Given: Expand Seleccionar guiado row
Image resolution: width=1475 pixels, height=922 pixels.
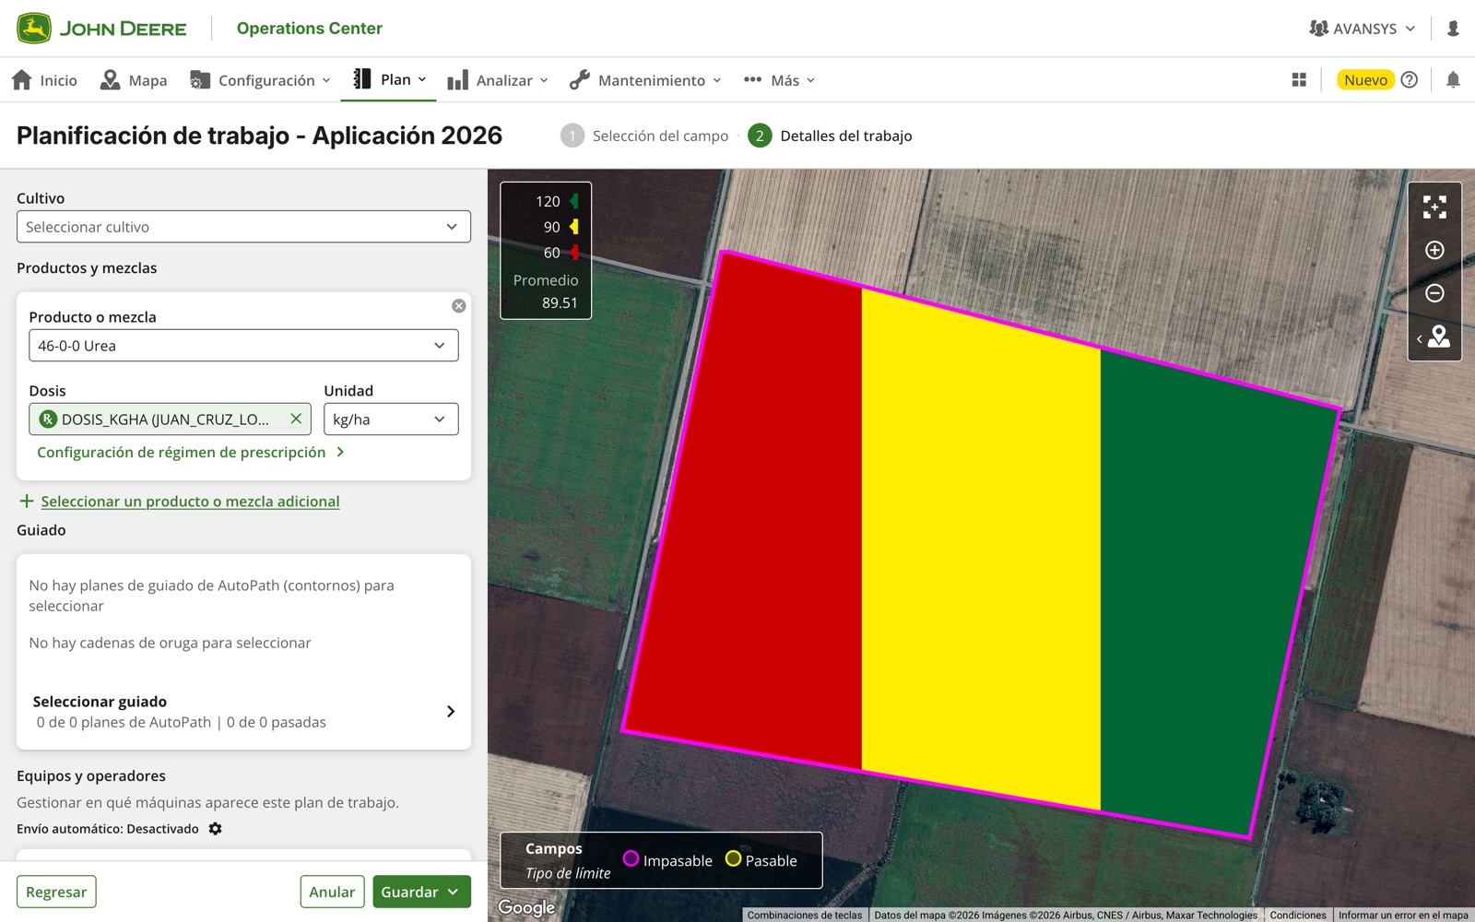Looking at the screenshot, I should 243,711.
